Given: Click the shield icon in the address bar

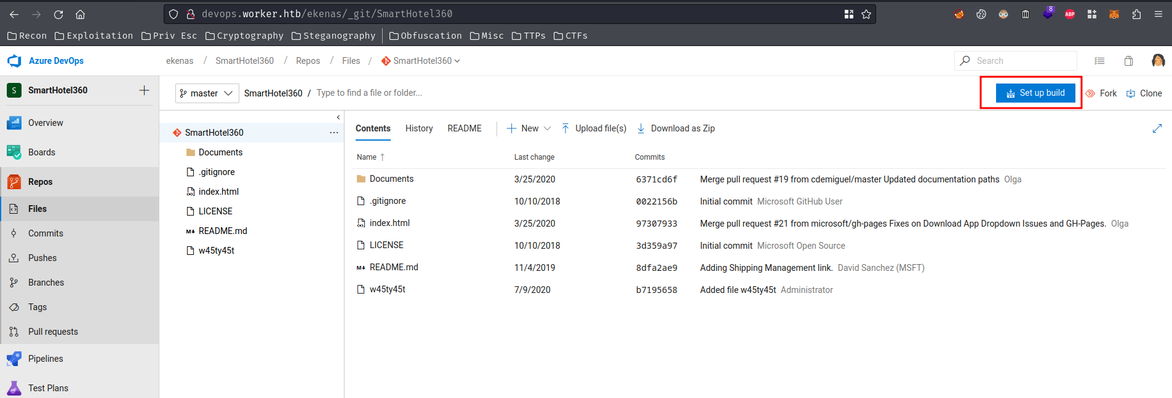Looking at the screenshot, I should [173, 14].
